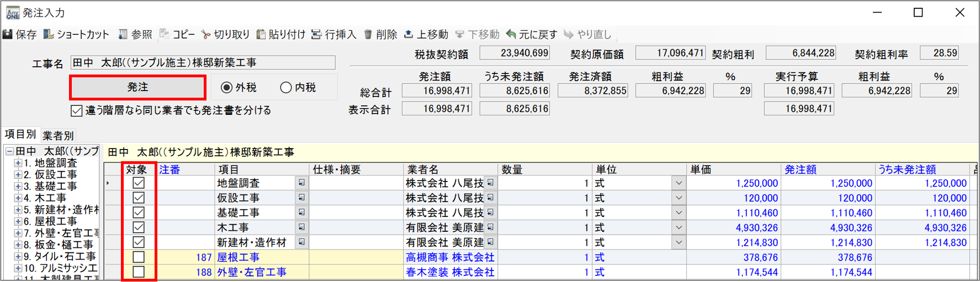The width and height of the screenshot is (980, 282).
Task: Expand the 4. 木工事 tree node
Action: click(x=18, y=198)
